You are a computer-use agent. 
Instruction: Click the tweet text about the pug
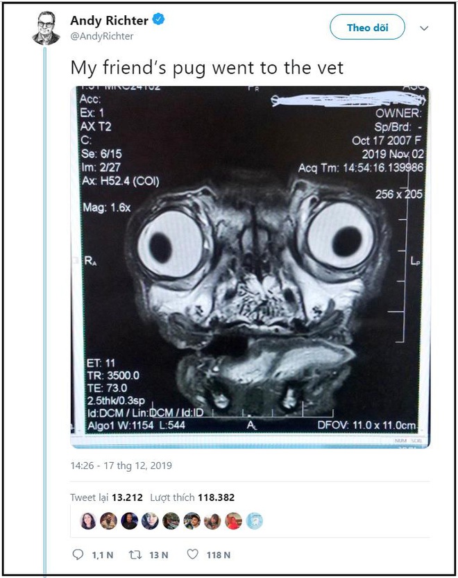[207, 68]
